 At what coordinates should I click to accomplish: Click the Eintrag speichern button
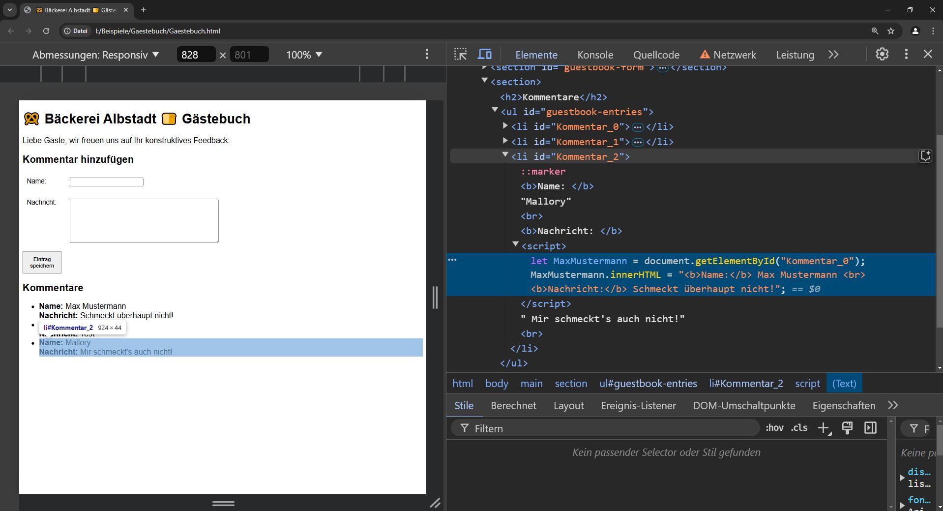[x=42, y=262]
